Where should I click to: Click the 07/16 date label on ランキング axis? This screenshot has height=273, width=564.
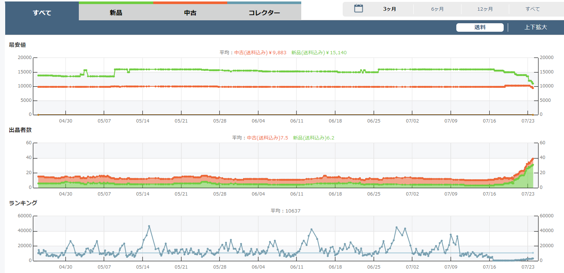click(490, 267)
